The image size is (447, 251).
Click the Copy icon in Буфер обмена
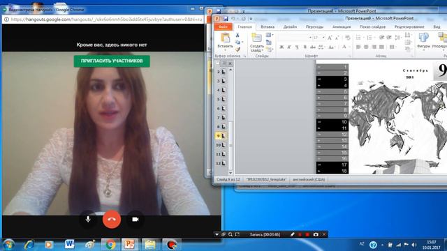(x=237, y=42)
